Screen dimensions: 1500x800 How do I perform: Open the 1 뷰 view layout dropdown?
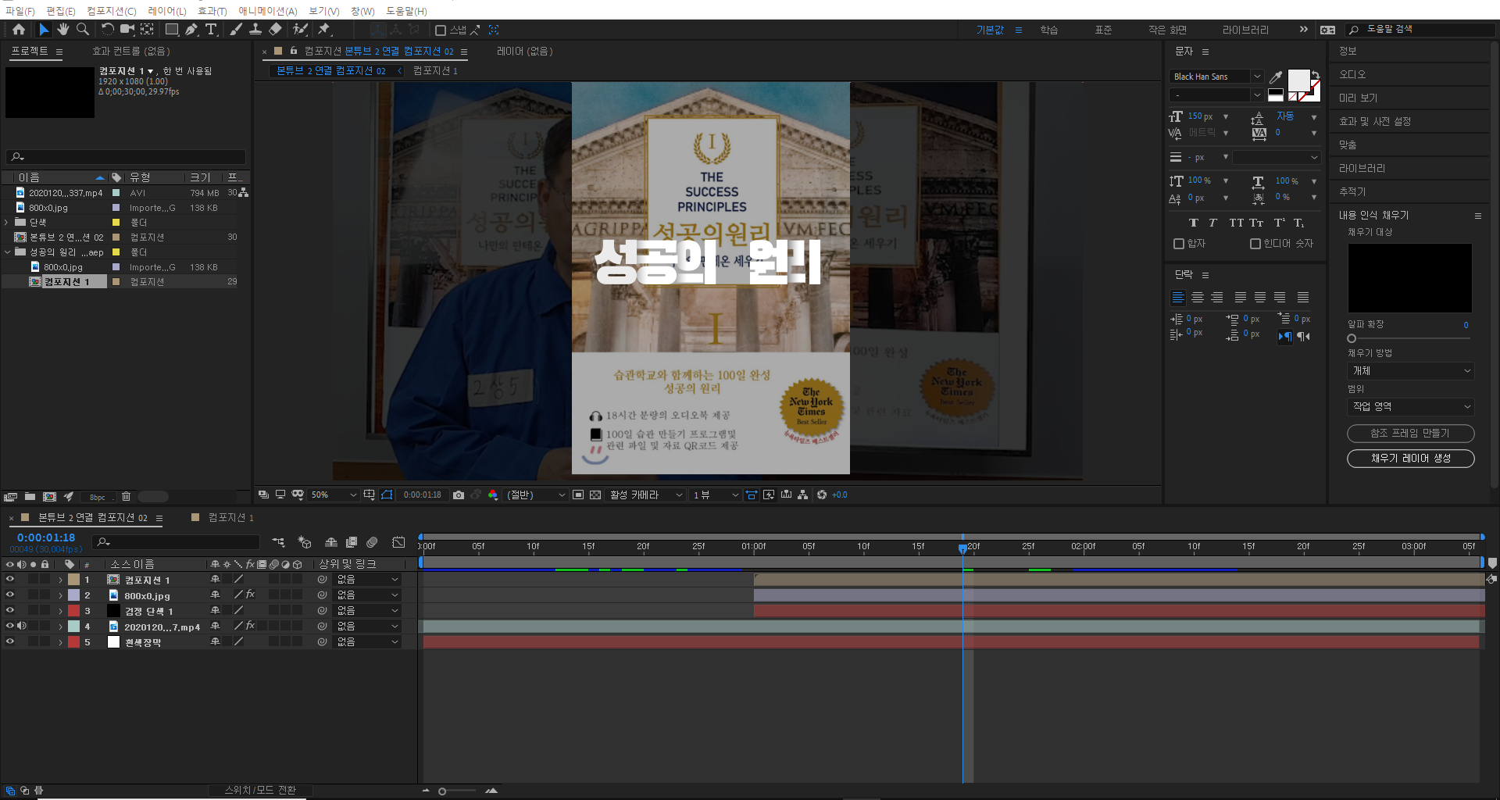(715, 495)
